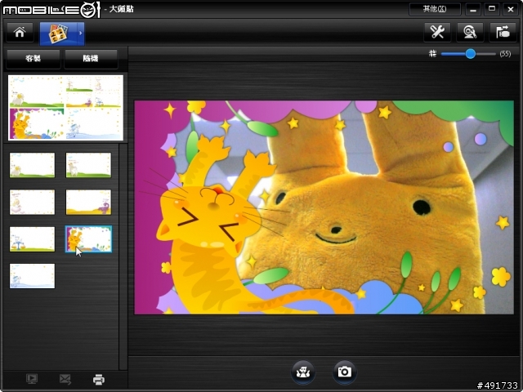Close the application window
Screen dimensions: 523x392
pos(510,9)
